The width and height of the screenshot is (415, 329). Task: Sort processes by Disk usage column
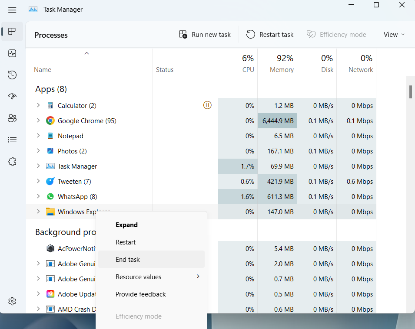317,63
